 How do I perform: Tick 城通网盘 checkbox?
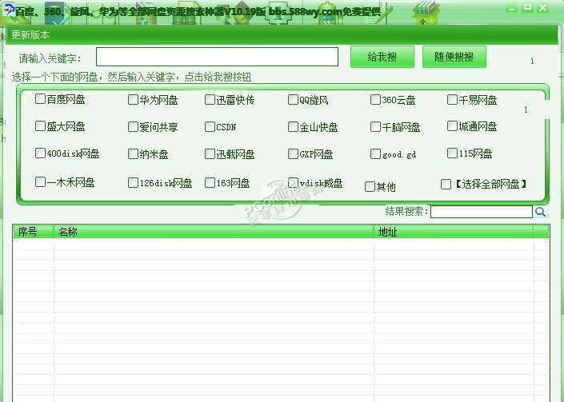click(452, 126)
